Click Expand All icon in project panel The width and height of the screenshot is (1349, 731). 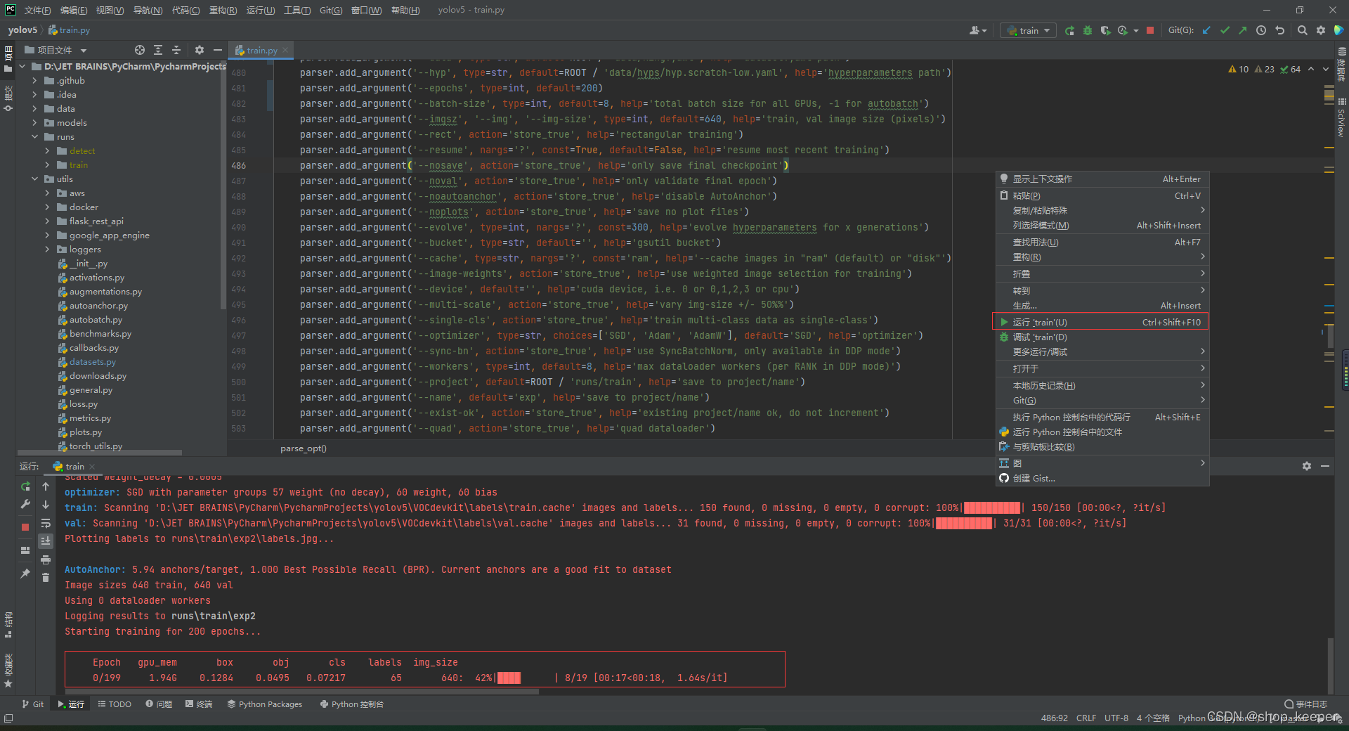[x=158, y=50]
